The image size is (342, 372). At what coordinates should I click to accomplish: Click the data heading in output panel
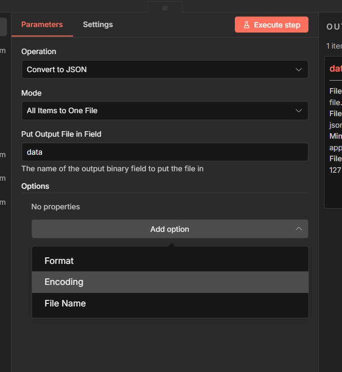pyautogui.click(x=335, y=69)
